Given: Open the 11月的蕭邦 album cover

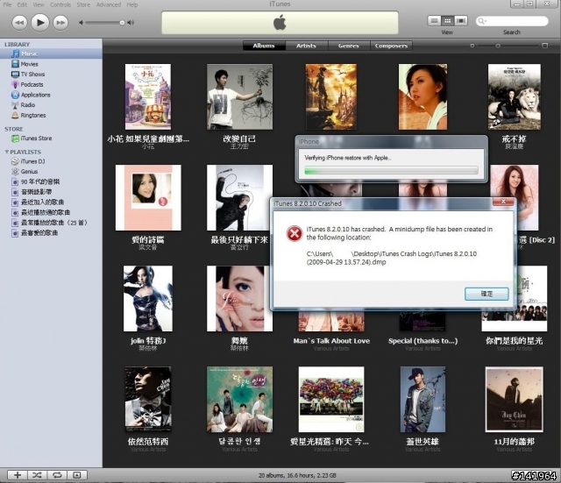Looking at the screenshot, I should tap(515, 399).
